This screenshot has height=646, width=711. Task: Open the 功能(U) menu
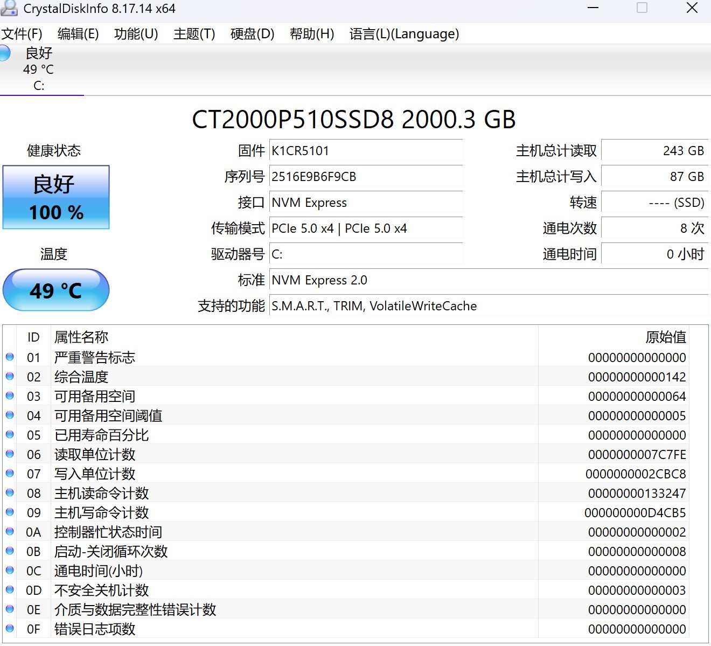(136, 33)
